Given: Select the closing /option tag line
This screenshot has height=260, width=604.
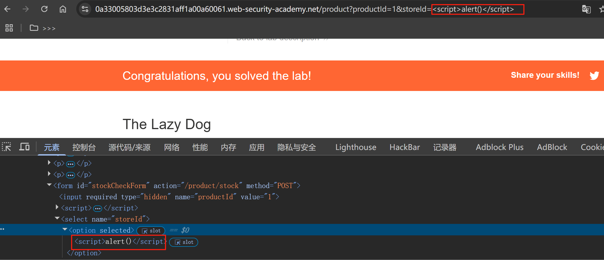Looking at the screenshot, I should [84, 253].
